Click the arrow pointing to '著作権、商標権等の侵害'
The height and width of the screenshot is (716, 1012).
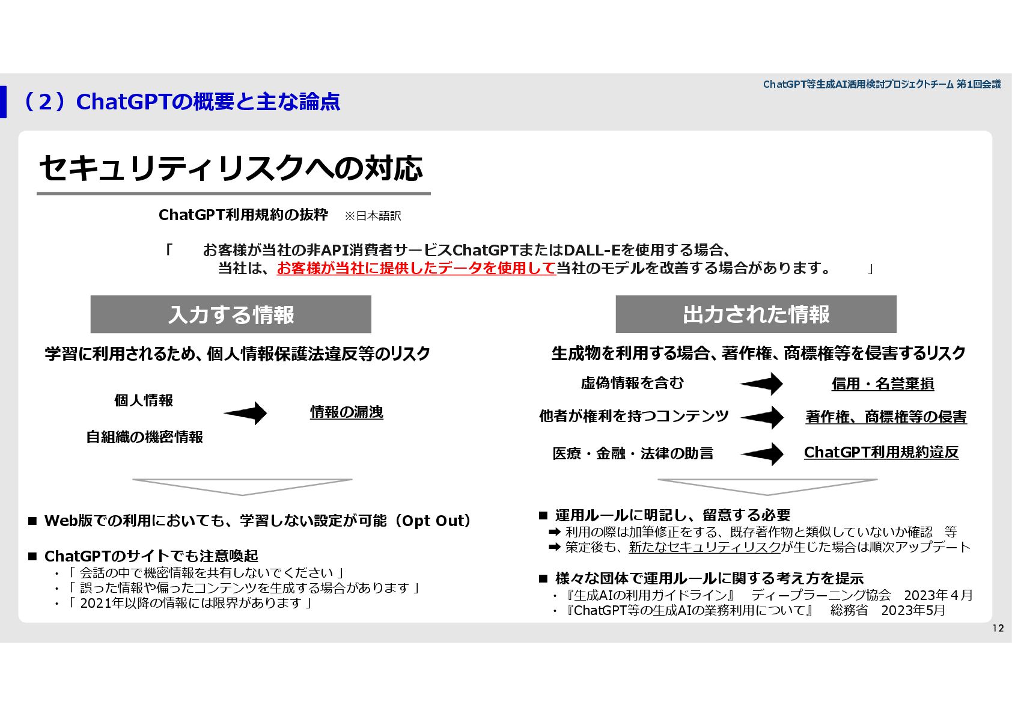point(762,417)
